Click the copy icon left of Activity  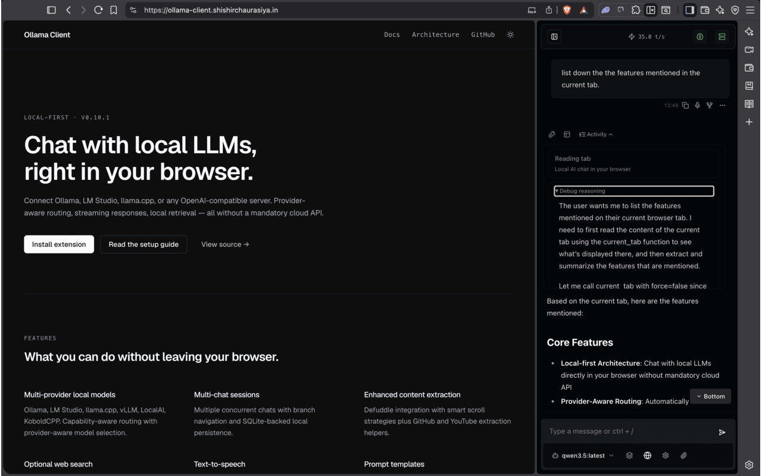(552, 134)
